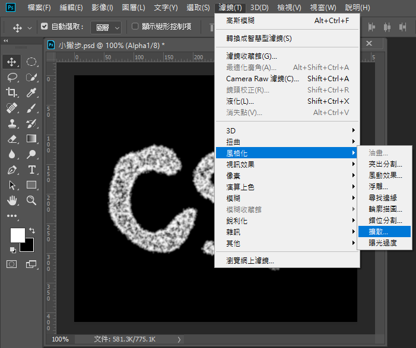Select the Elliptical Marquee tool
Viewport: 416px width, 348px height.
(x=31, y=62)
